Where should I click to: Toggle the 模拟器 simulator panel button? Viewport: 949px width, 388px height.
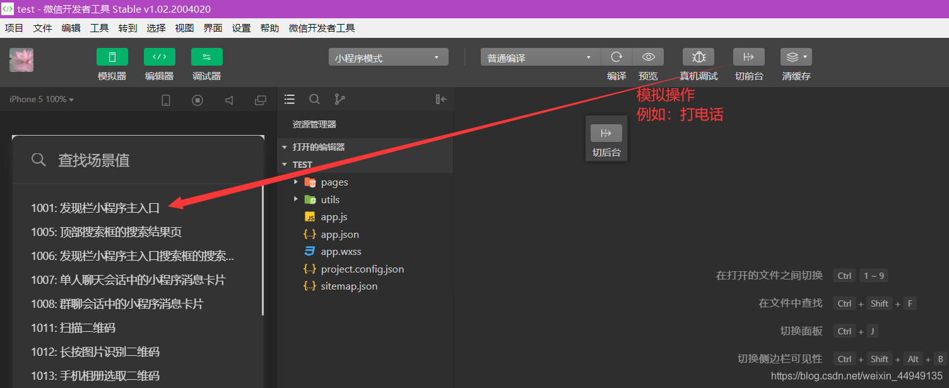[112, 57]
